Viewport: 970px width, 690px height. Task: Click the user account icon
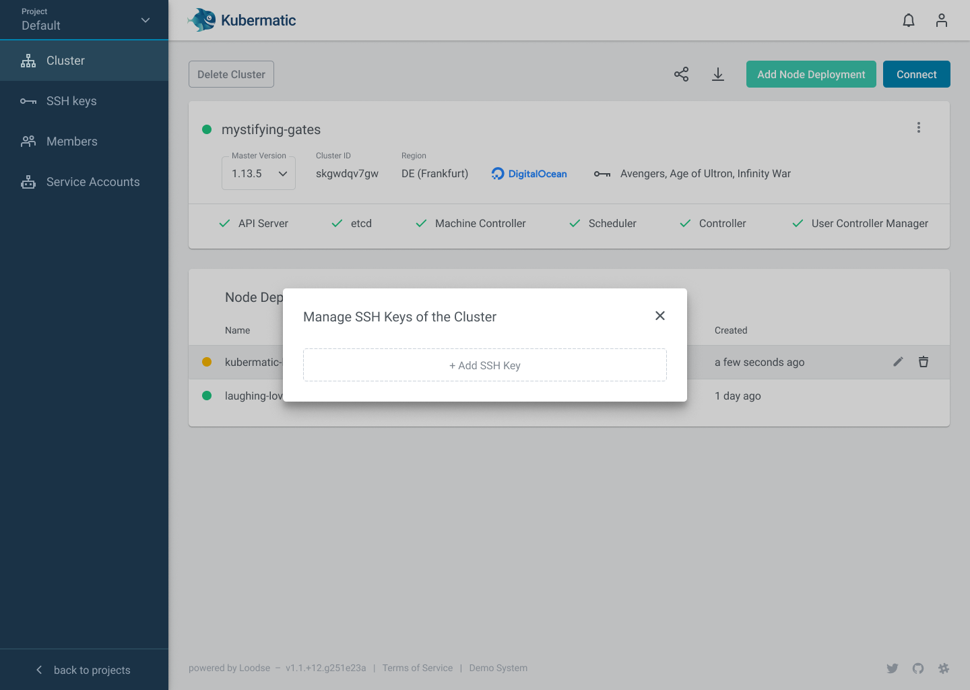[x=941, y=20]
